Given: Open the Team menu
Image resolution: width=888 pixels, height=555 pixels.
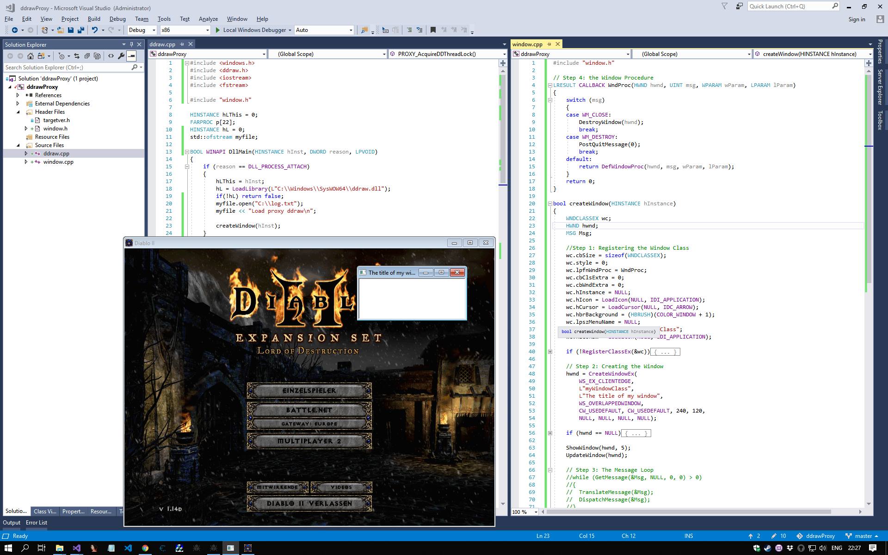Looking at the screenshot, I should (x=142, y=19).
